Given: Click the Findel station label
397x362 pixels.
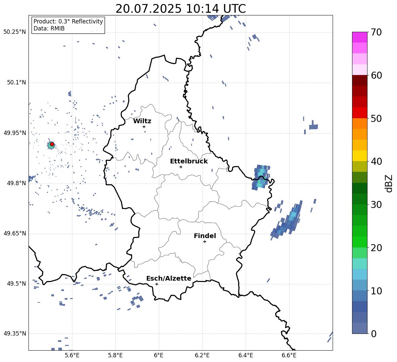Looking at the screenshot, I should (x=205, y=236).
